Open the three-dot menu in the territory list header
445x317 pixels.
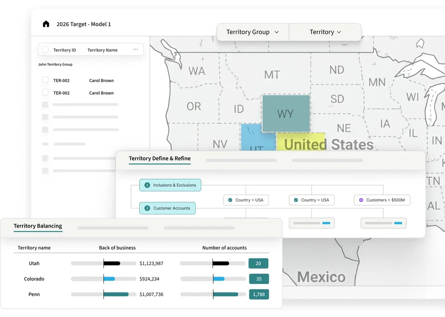click(135, 49)
